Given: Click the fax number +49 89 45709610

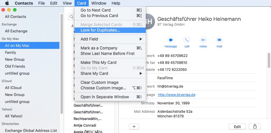Looking at the screenshot, I should click(172, 63).
